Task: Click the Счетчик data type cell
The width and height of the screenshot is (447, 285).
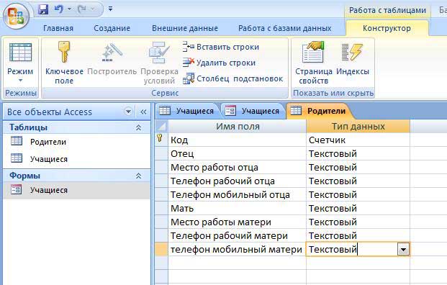Action: tap(358, 140)
